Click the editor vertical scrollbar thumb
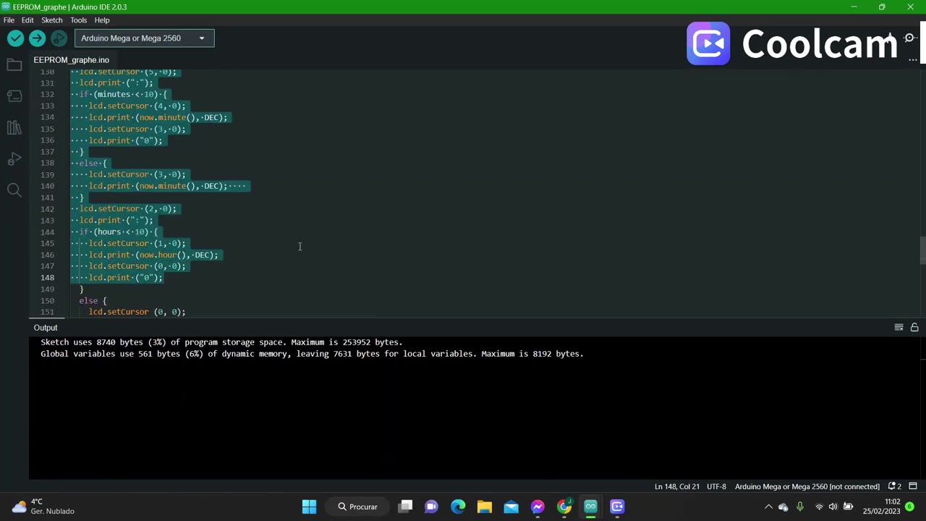The height and width of the screenshot is (521, 926). point(922,250)
